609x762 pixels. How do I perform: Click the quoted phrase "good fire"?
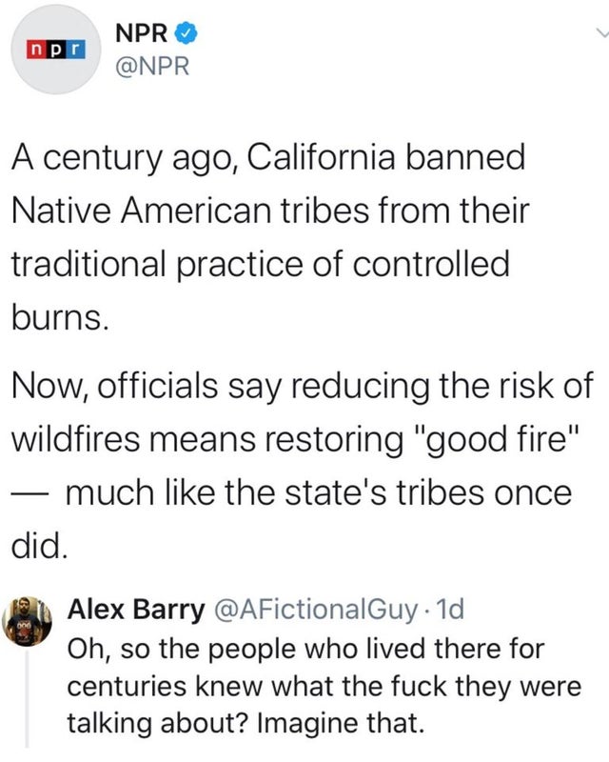coord(496,439)
